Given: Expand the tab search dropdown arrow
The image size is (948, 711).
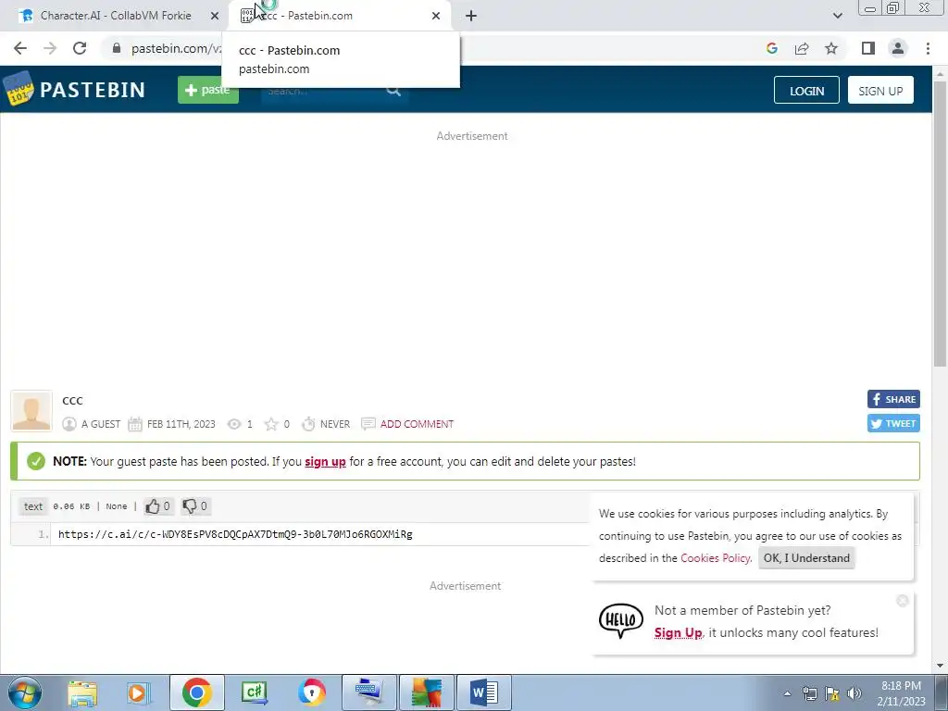Looking at the screenshot, I should tap(837, 16).
